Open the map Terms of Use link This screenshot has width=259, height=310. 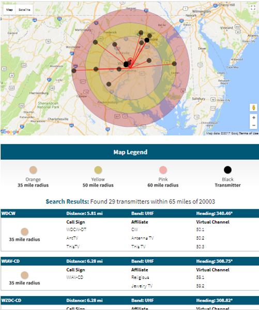coord(249,133)
